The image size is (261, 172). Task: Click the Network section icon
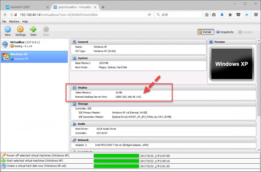click(x=74, y=140)
